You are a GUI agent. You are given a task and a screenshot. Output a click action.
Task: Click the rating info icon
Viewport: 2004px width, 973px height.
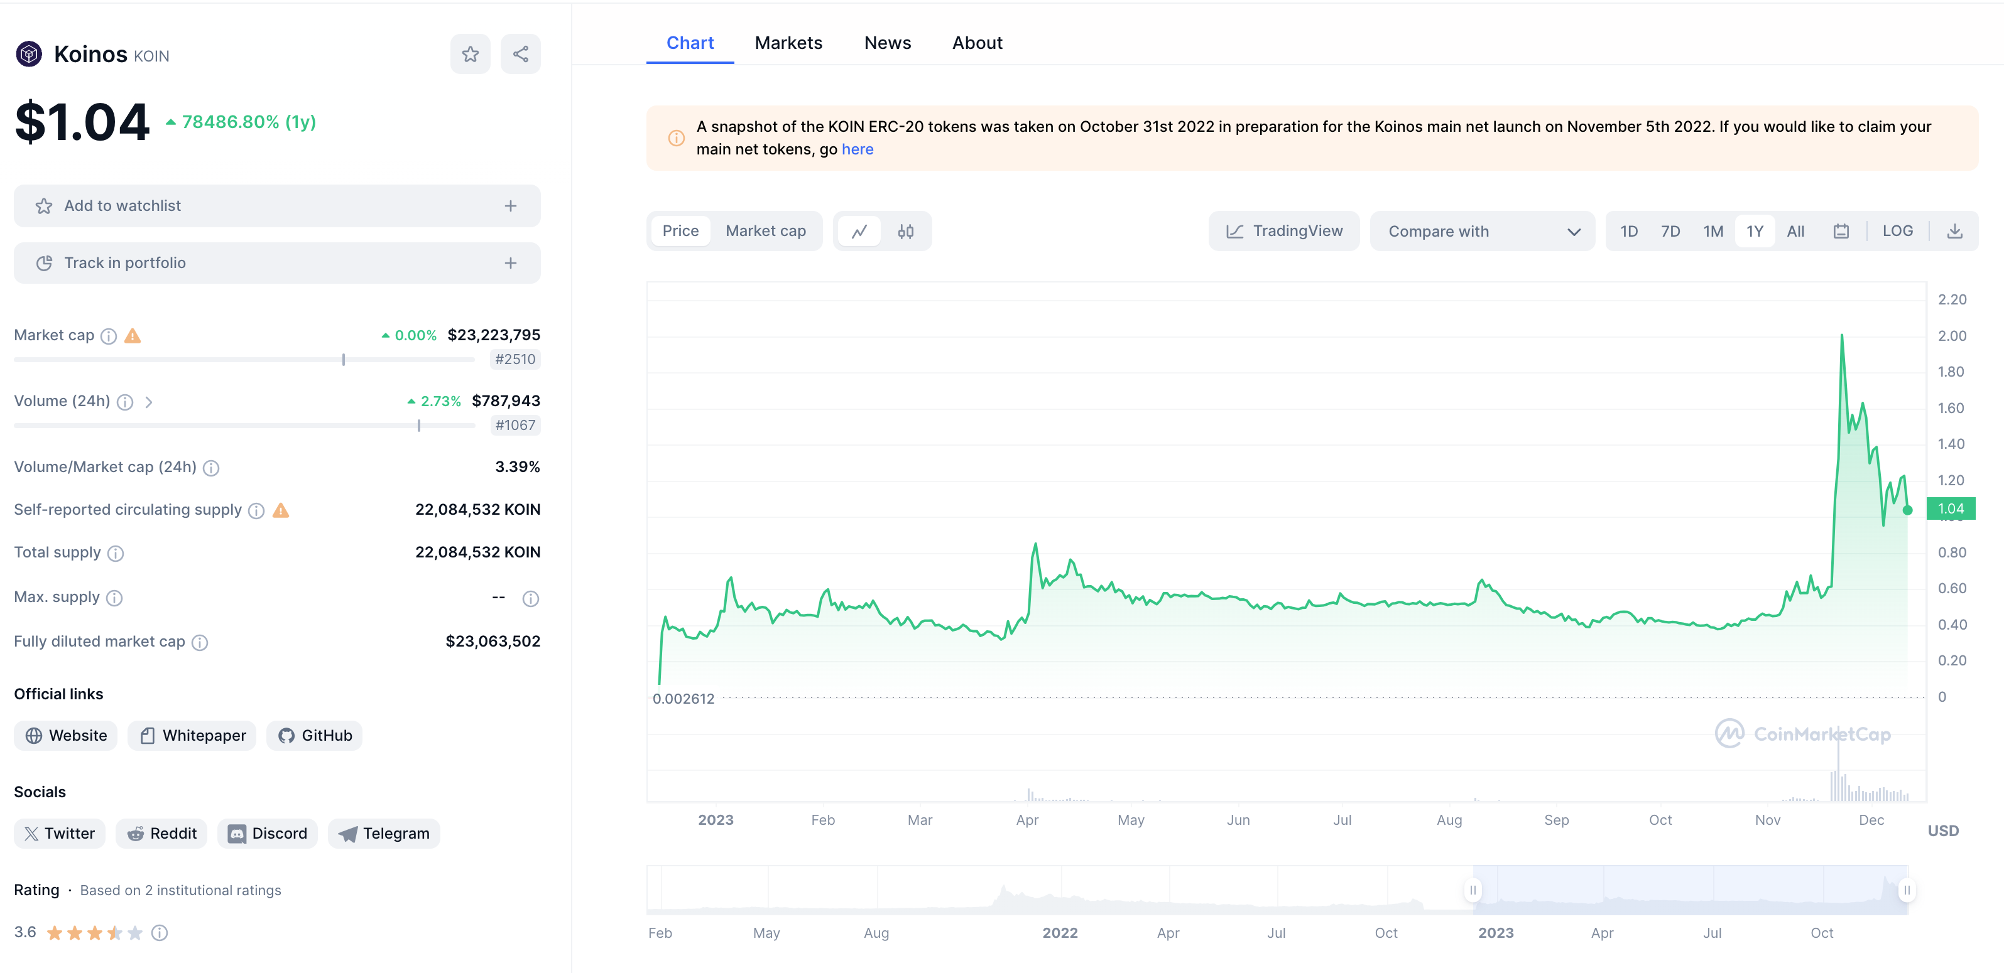click(x=160, y=933)
